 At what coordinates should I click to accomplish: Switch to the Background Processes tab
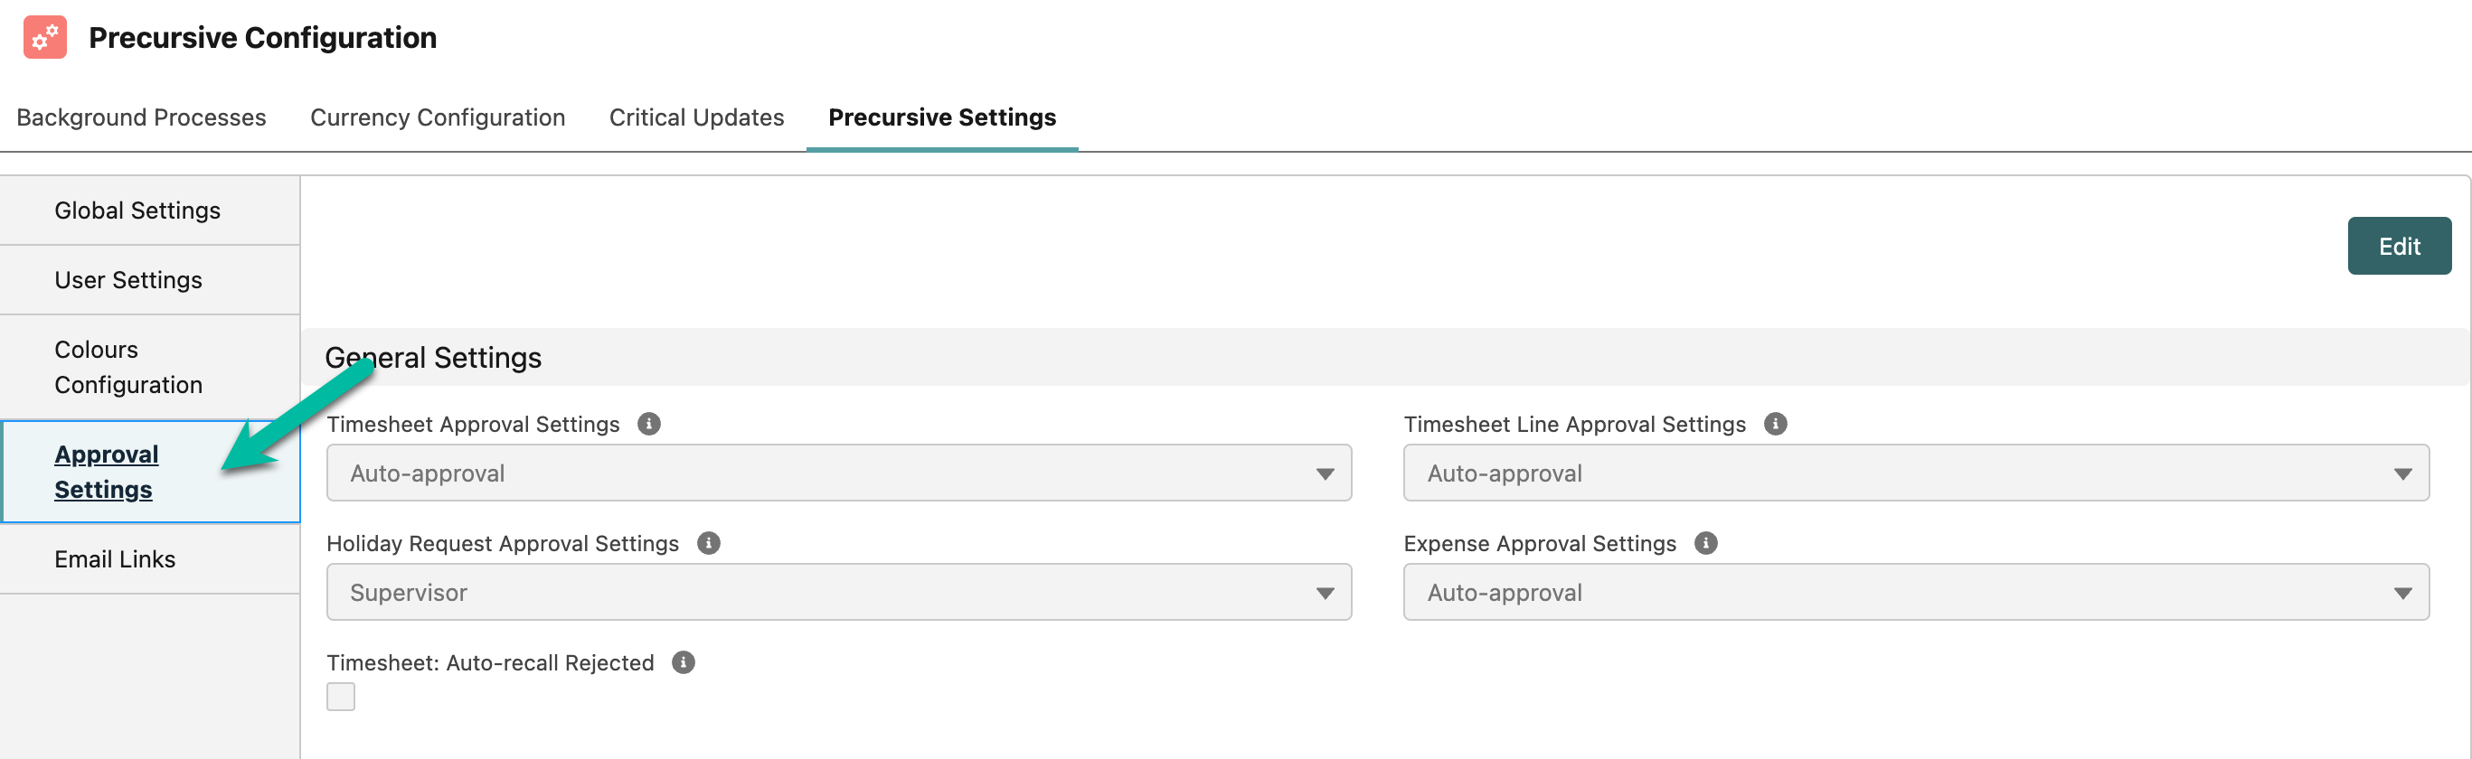(141, 117)
